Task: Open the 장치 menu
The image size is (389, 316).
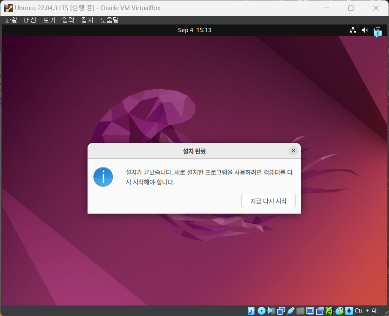Action: pos(87,20)
